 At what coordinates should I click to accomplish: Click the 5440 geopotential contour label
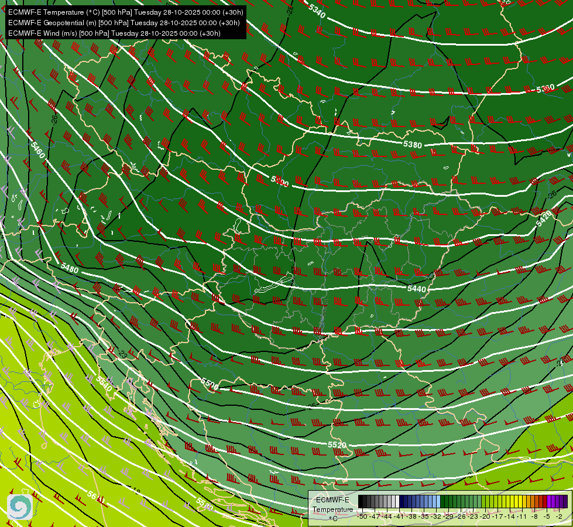[x=417, y=289]
